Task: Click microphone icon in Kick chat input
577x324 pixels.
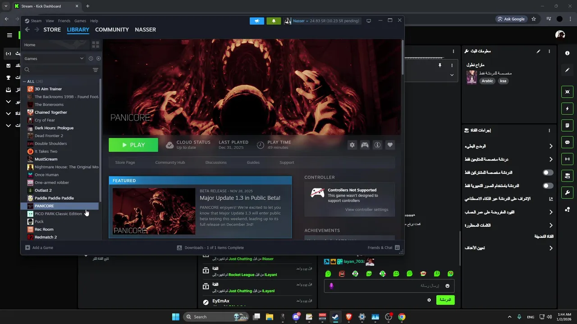Action: tap(331, 286)
